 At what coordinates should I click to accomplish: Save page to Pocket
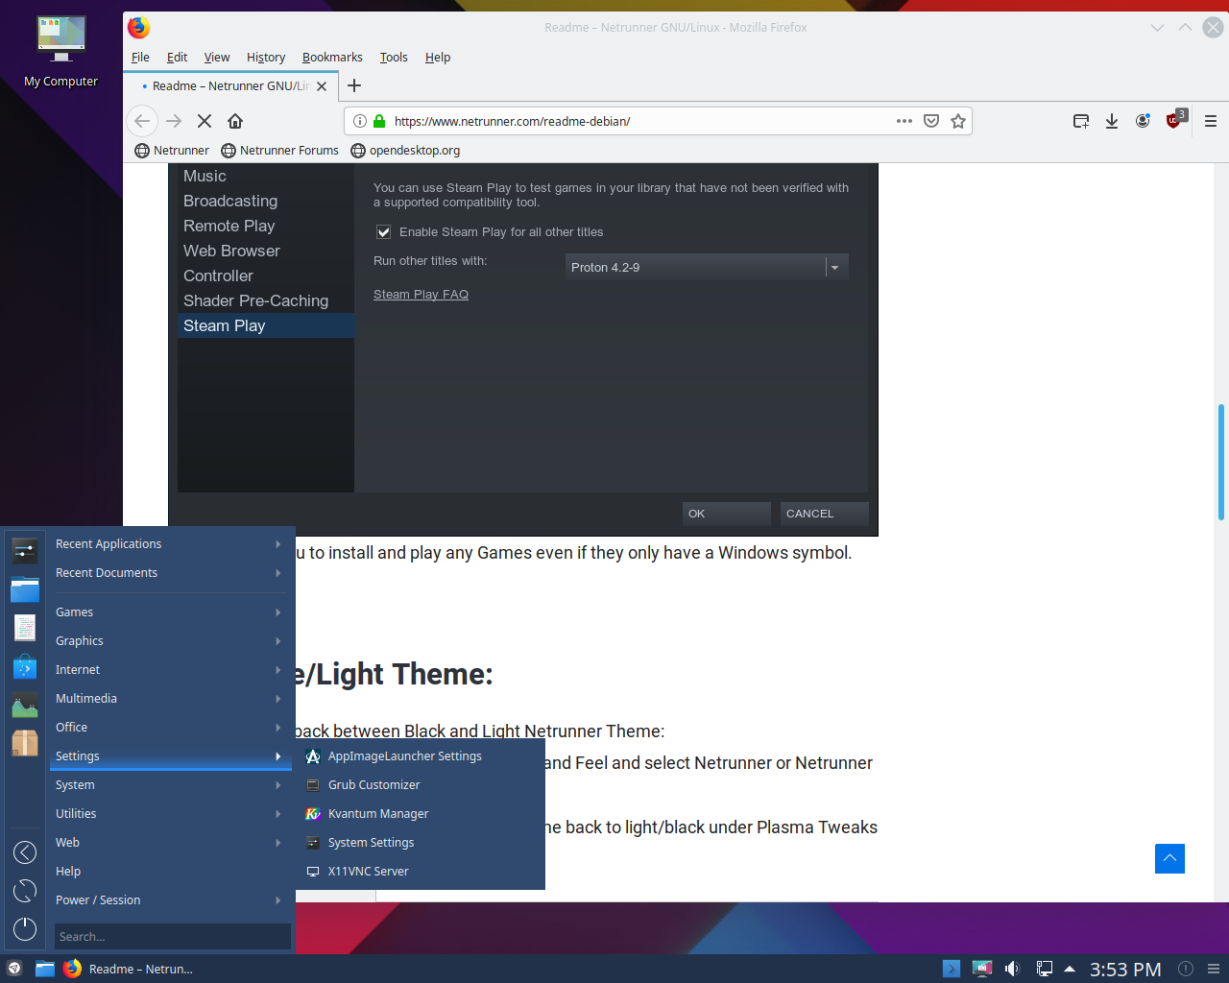pos(930,121)
